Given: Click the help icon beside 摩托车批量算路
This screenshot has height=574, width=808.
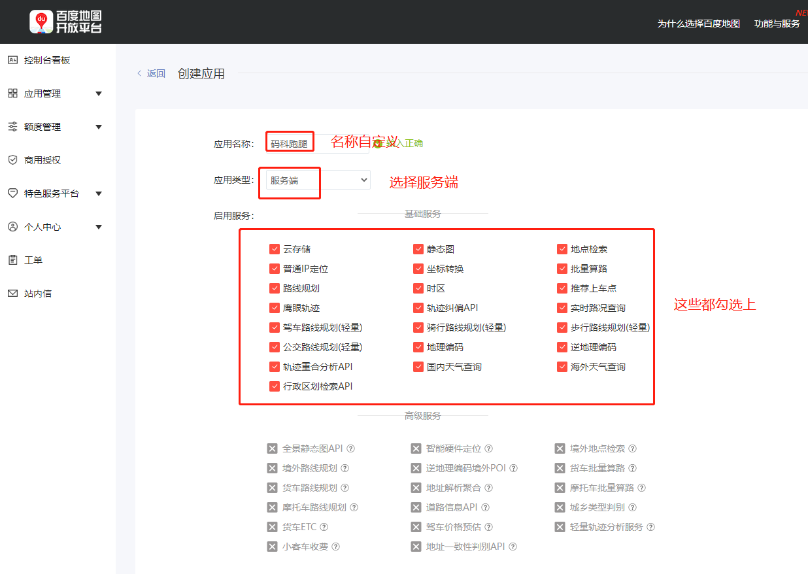Looking at the screenshot, I should pyautogui.click(x=642, y=488).
